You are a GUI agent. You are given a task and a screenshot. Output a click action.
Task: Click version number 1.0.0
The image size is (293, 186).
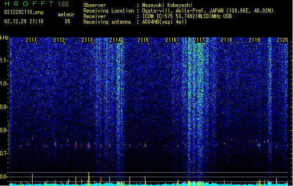[x=63, y=4]
